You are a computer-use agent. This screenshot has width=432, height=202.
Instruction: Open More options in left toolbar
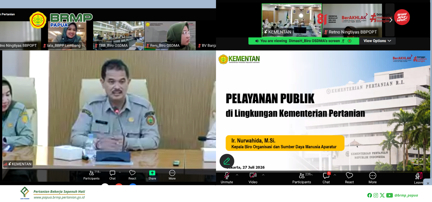pos(172,175)
